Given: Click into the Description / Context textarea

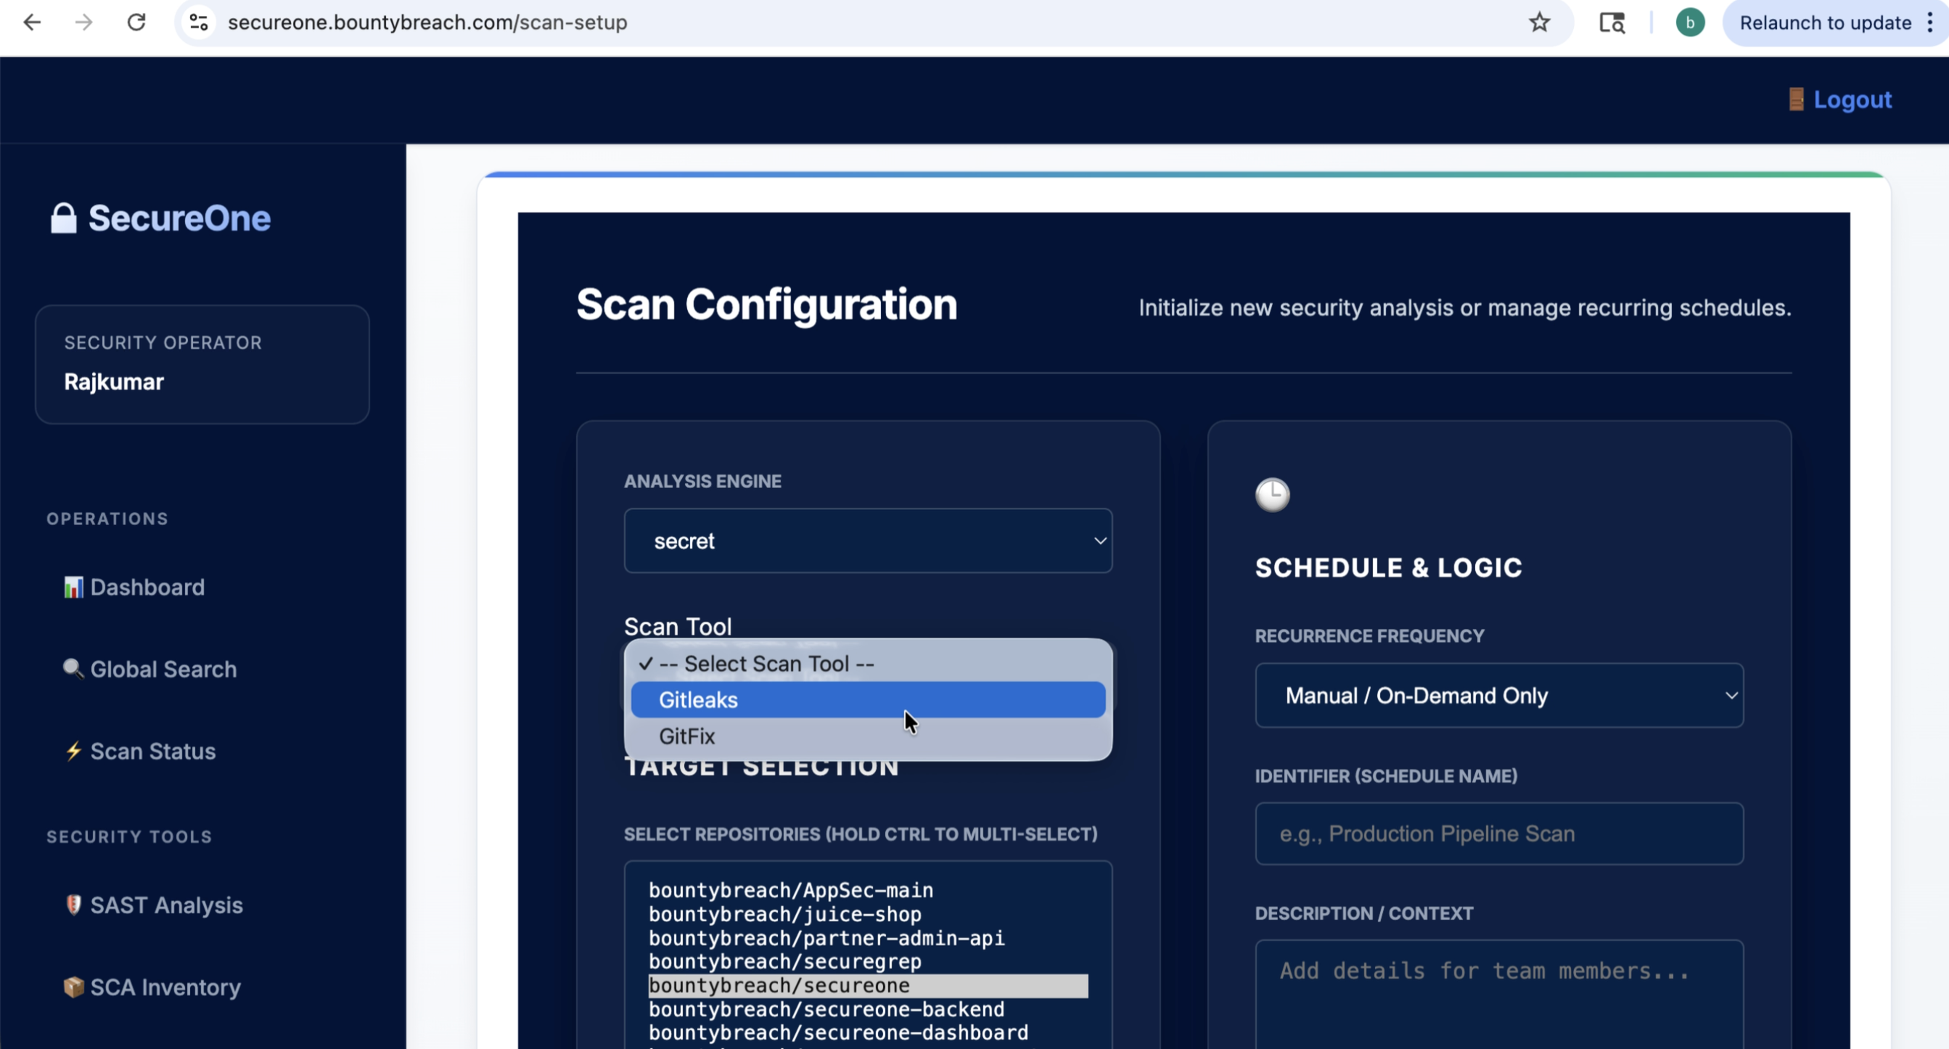Looking at the screenshot, I should point(1499,994).
